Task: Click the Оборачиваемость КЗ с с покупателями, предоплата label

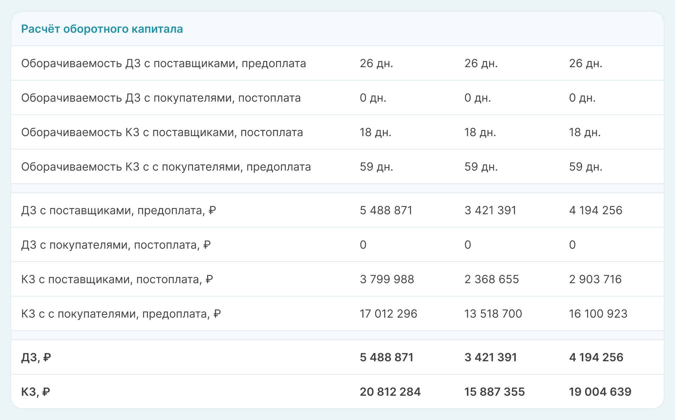Action: (x=166, y=167)
